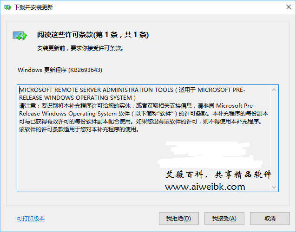Click the 安装更新前,要求你接受许可条款 text
This screenshot has height=232, width=296.
tap(80, 48)
